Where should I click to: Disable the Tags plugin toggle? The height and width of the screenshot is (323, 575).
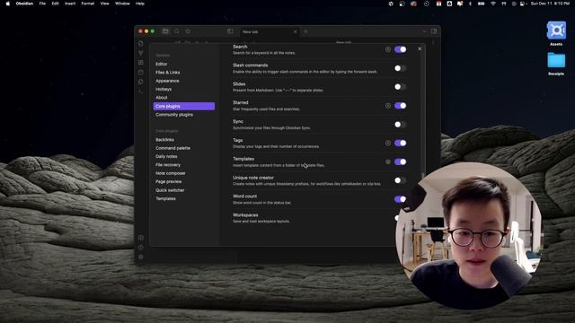coord(401,144)
